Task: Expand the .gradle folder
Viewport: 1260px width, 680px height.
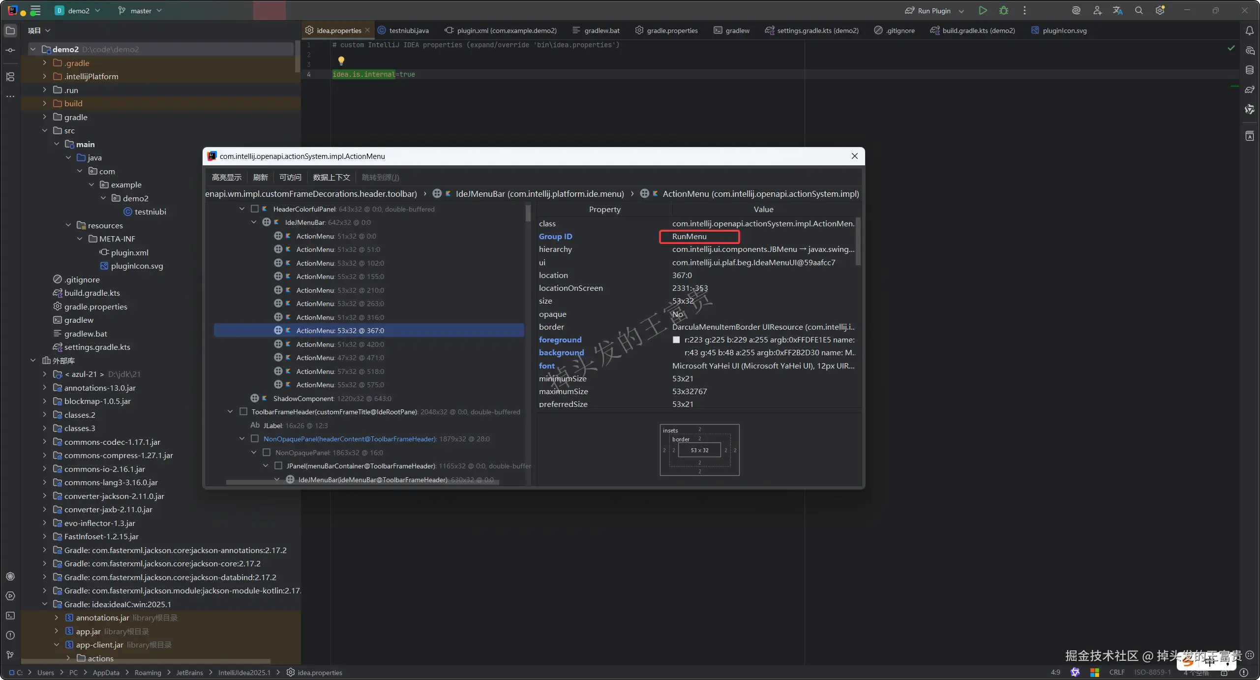Action: tap(44, 63)
